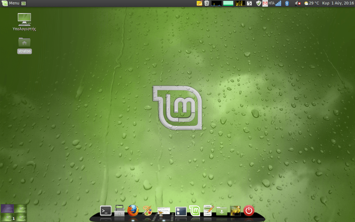This screenshot has height=222, width=355.
Task: Open the green downloads folder in dock
Action: 222,211
